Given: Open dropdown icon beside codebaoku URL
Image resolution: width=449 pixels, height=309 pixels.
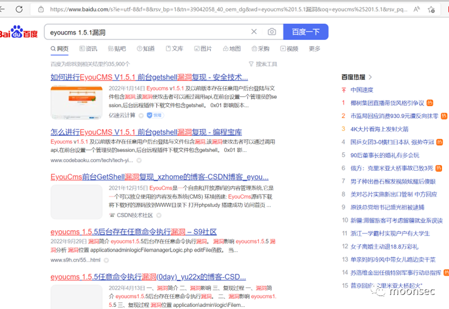Looking at the screenshot, I should (x=139, y=160).
